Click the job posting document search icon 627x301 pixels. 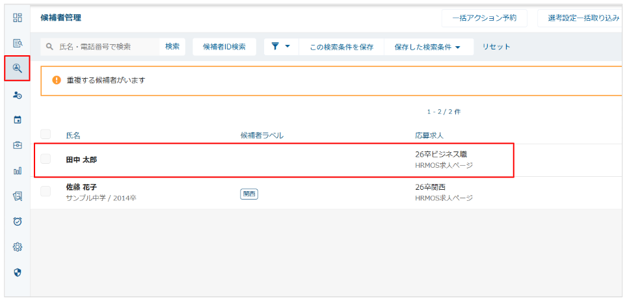click(x=18, y=44)
